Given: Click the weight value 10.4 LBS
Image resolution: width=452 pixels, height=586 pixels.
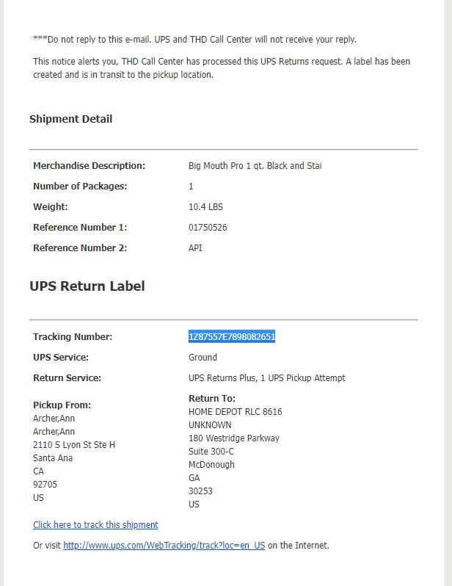Looking at the screenshot, I should 205,206.
